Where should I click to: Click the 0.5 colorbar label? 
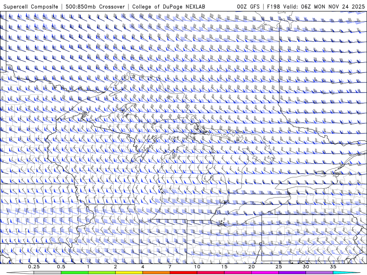point(61,267)
